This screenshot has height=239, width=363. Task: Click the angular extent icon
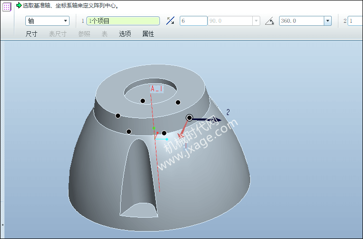point(270,21)
